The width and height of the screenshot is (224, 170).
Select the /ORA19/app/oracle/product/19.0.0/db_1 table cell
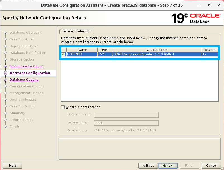(x=157, y=54)
